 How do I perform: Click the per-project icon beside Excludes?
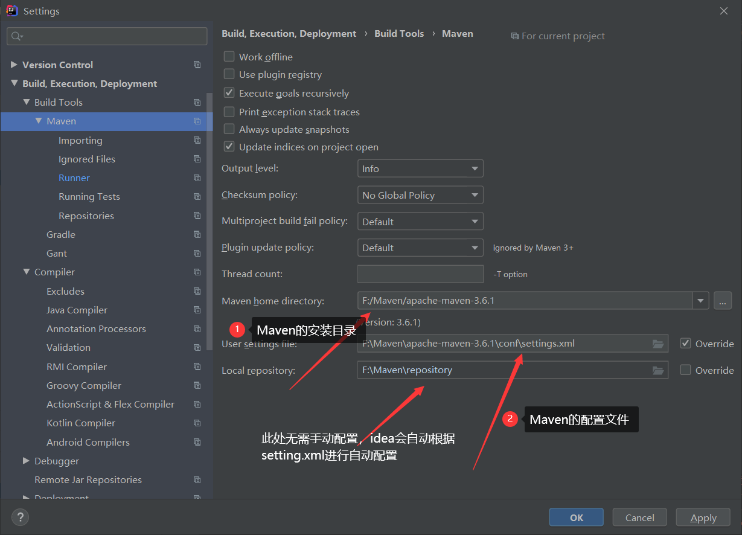click(x=197, y=291)
